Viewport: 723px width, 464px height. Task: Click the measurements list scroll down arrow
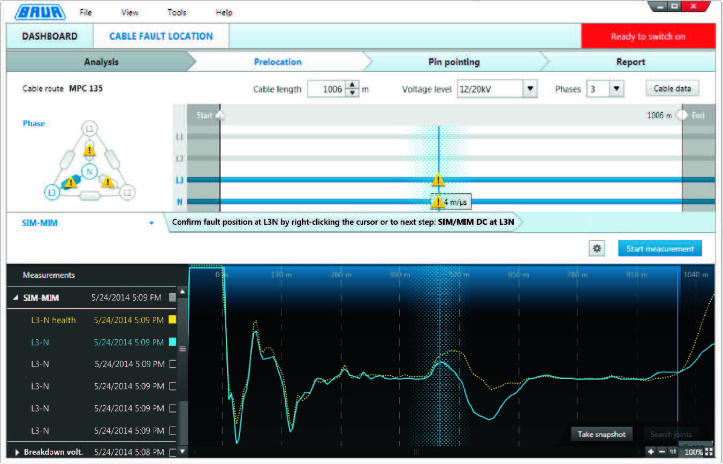[x=182, y=452]
